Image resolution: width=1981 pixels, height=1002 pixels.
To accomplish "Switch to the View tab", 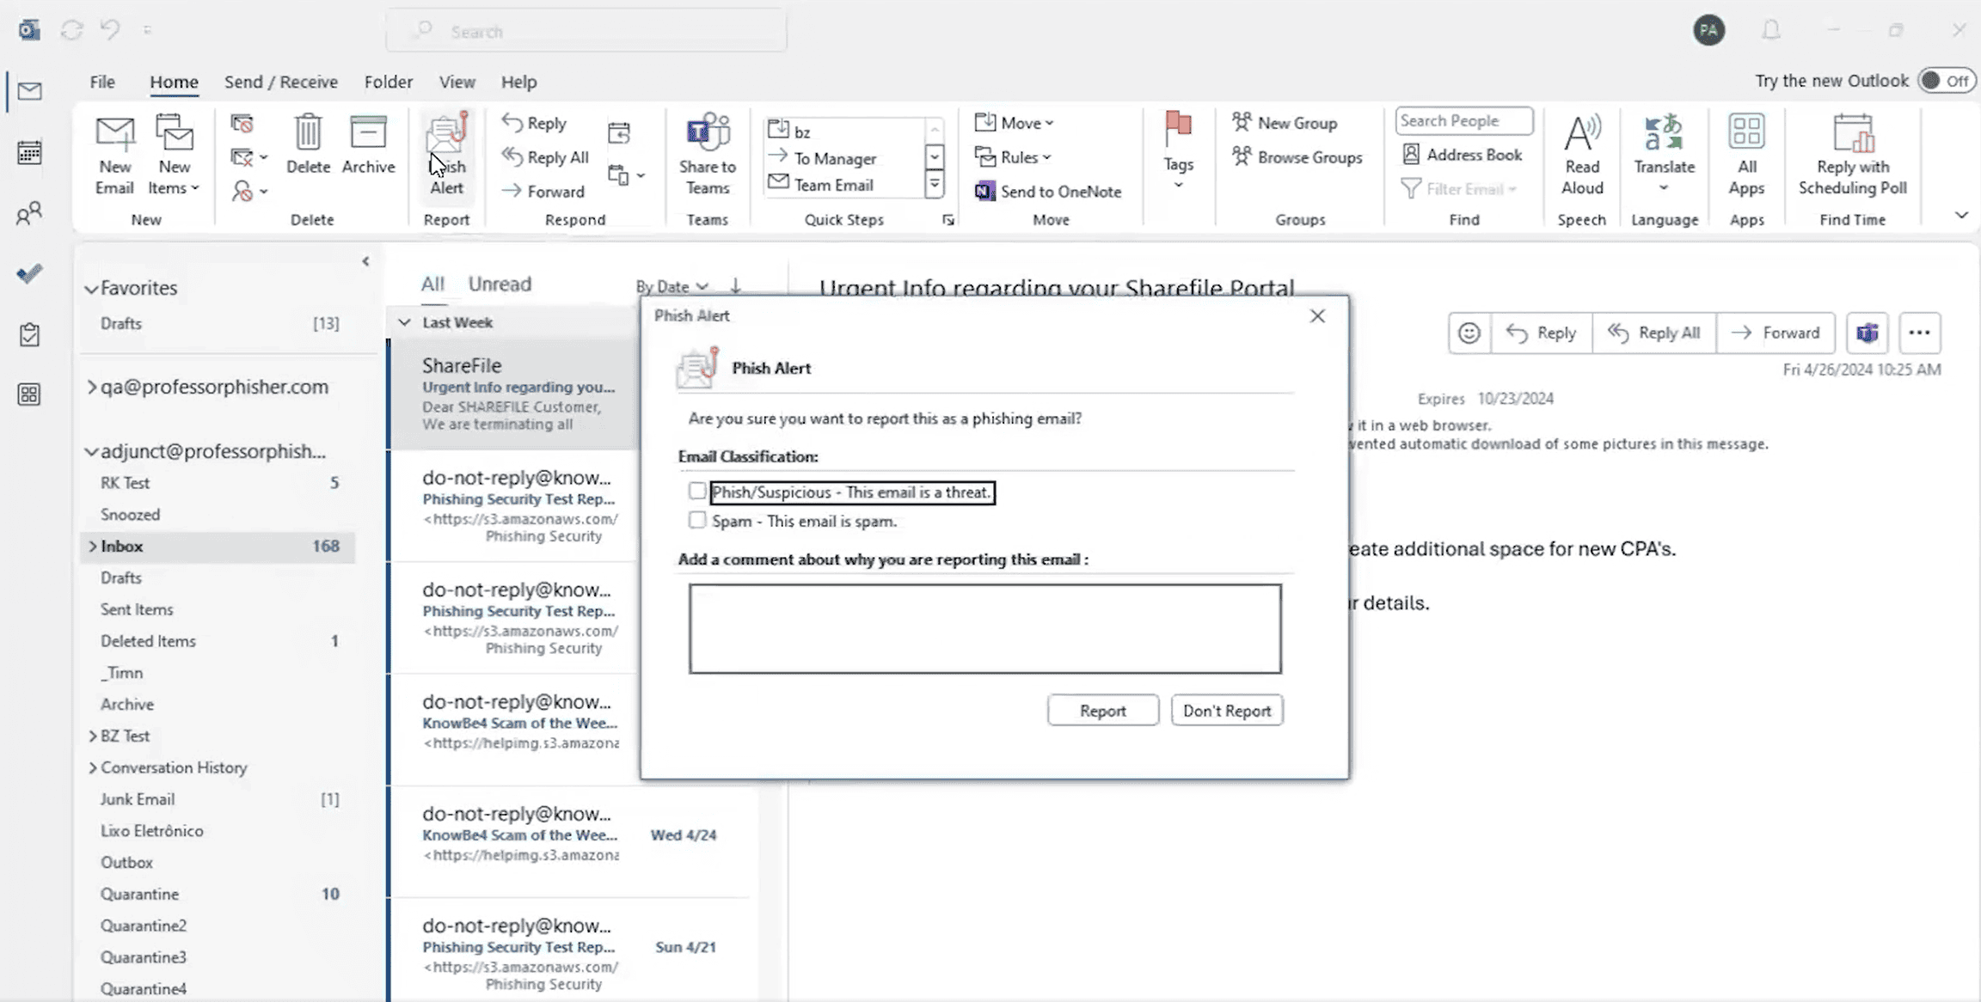I will pyautogui.click(x=457, y=82).
